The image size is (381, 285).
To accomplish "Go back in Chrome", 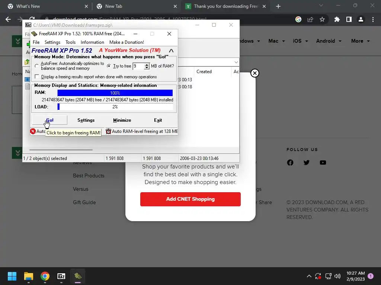I will click(8, 19).
